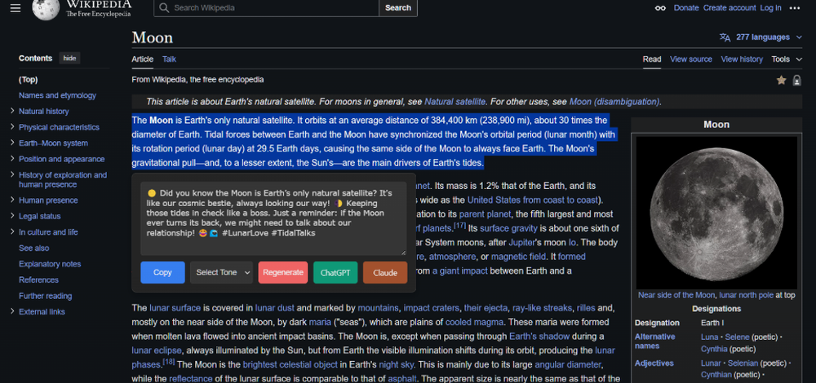
Task: Hide the Contents sidebar
Action: (x=69, y=58)
